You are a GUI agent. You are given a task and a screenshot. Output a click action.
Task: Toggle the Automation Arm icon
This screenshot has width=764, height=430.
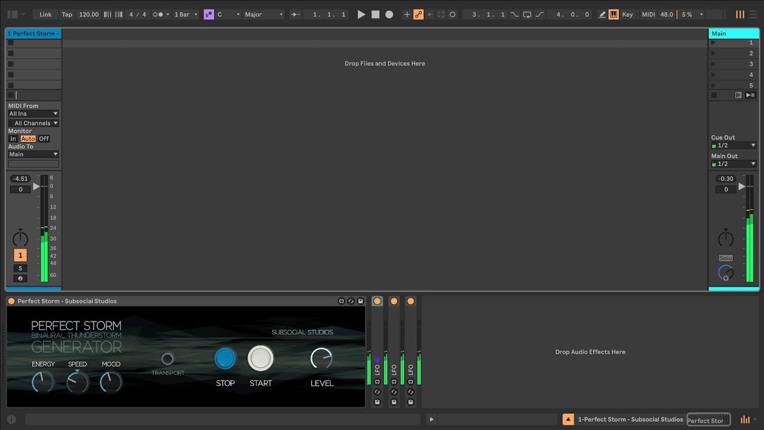pos(418,14)
